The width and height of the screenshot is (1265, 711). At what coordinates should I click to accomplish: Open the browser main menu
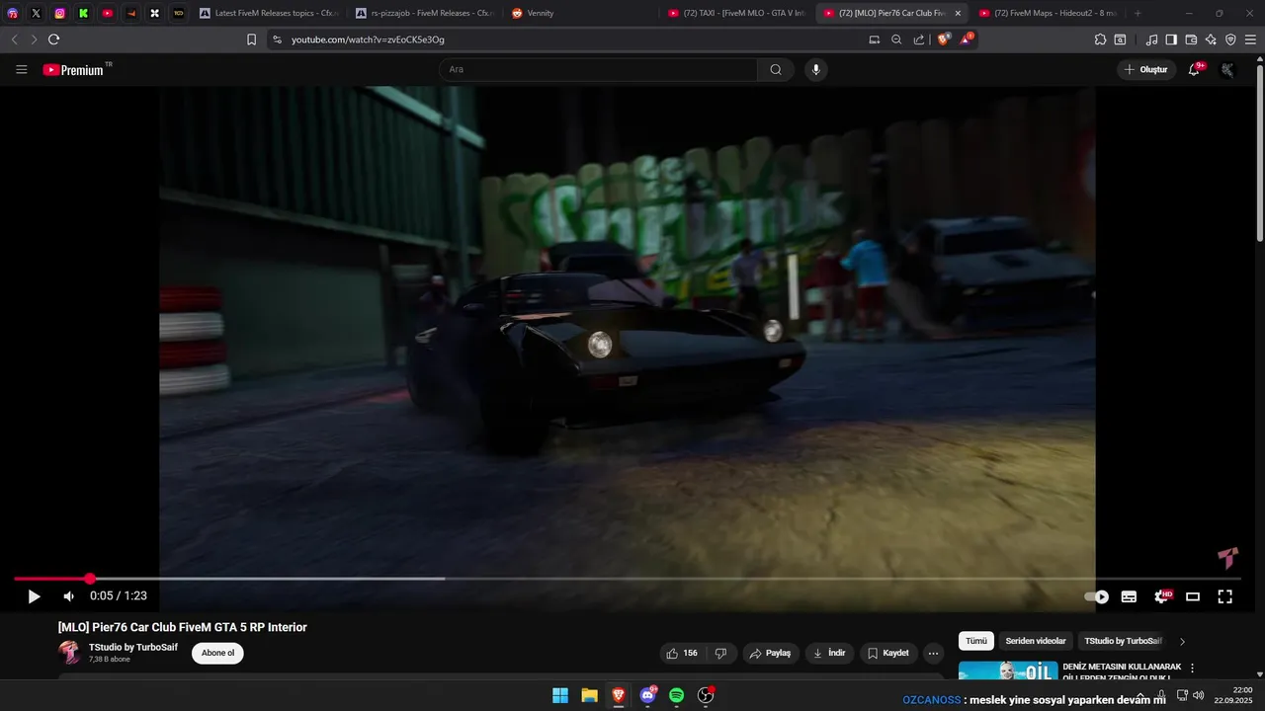tap(1250, 39)
